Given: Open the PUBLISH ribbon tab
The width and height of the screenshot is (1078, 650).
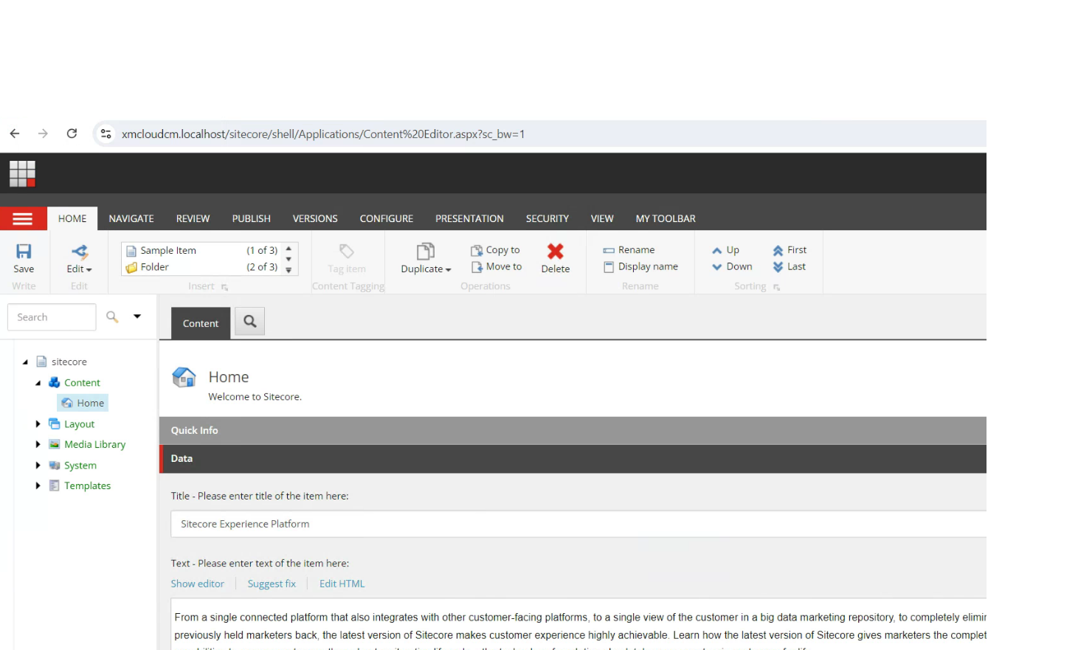Looking at the screenshot, I should (251, 219).
